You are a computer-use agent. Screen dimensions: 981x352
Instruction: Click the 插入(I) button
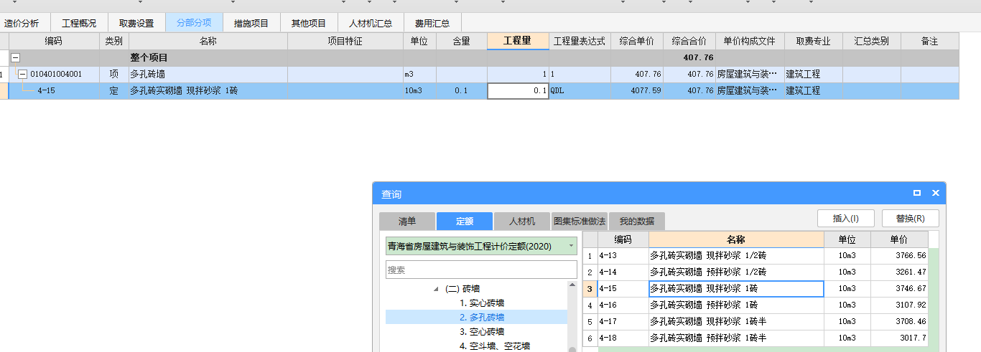pyautogui.click(x=846, y=219)
